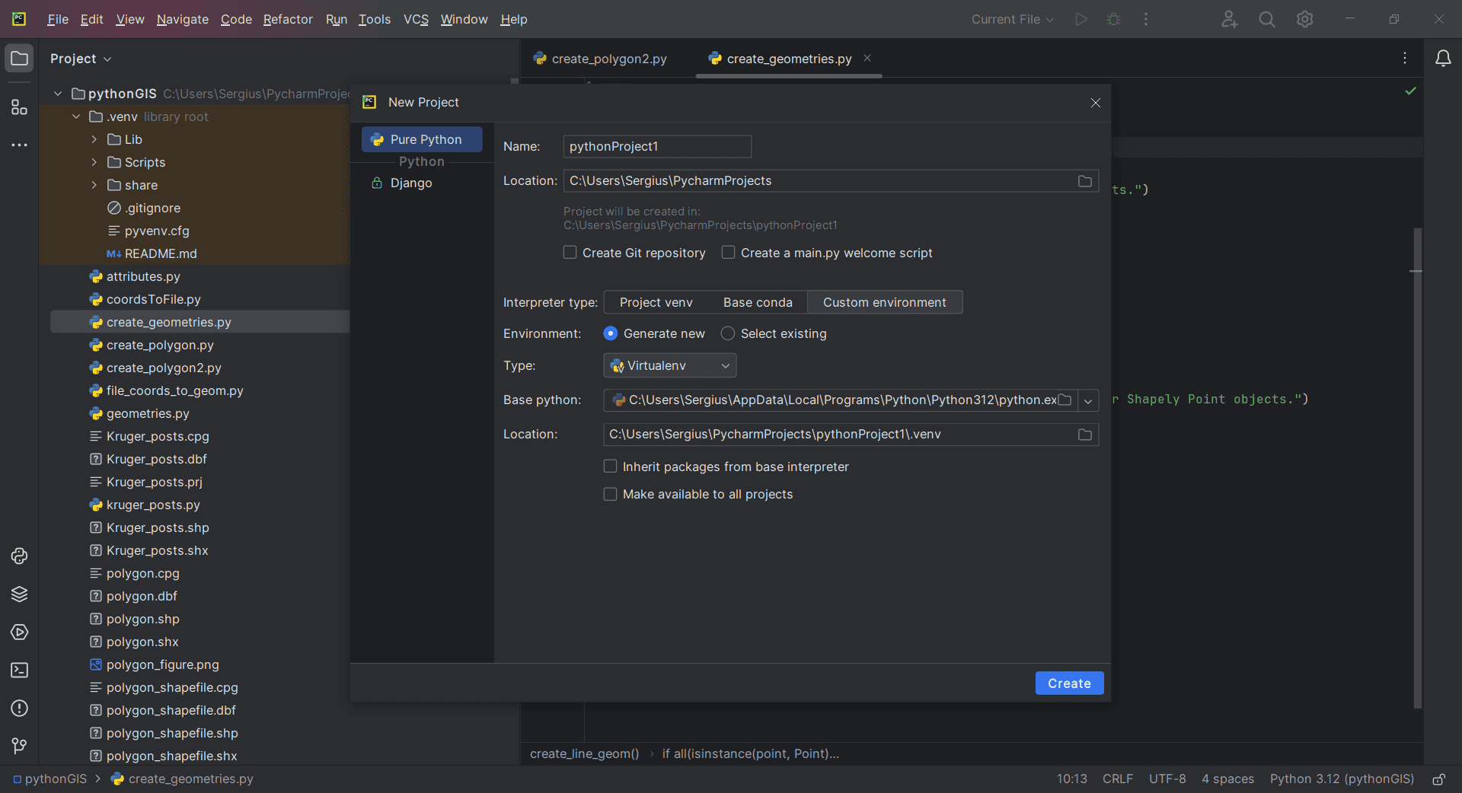The width and height of the screenshot is (1462, 793).
Task: Click the green inspection checkmark in editor
Action: tap(1411, 91)
